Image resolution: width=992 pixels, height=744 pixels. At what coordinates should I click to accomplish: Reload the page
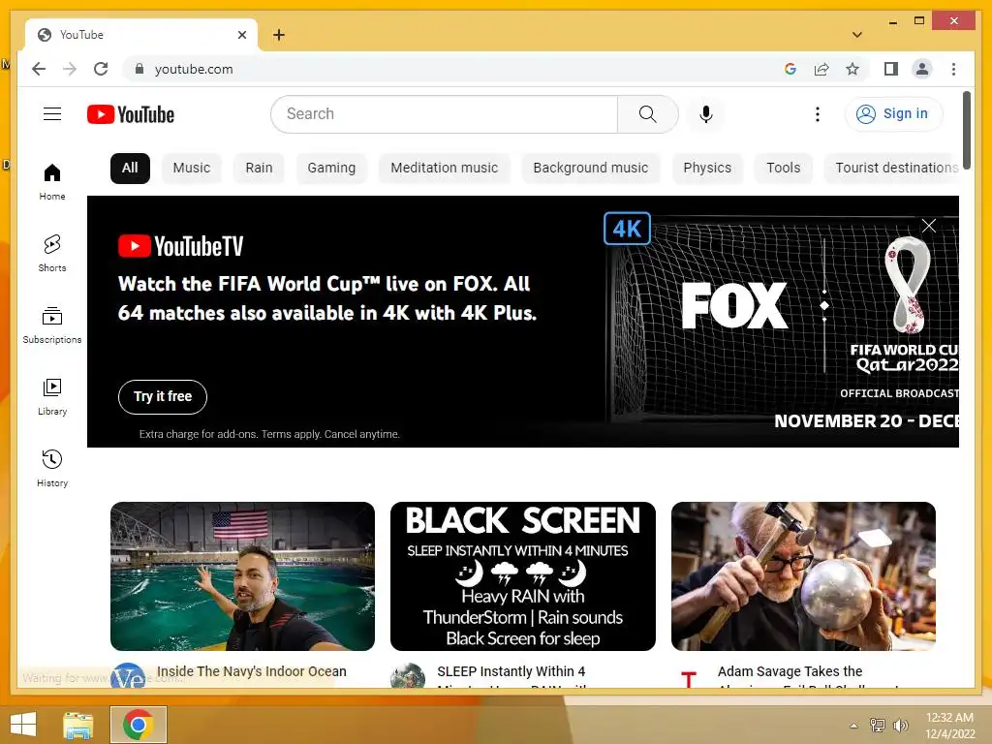tap(101, 69)
